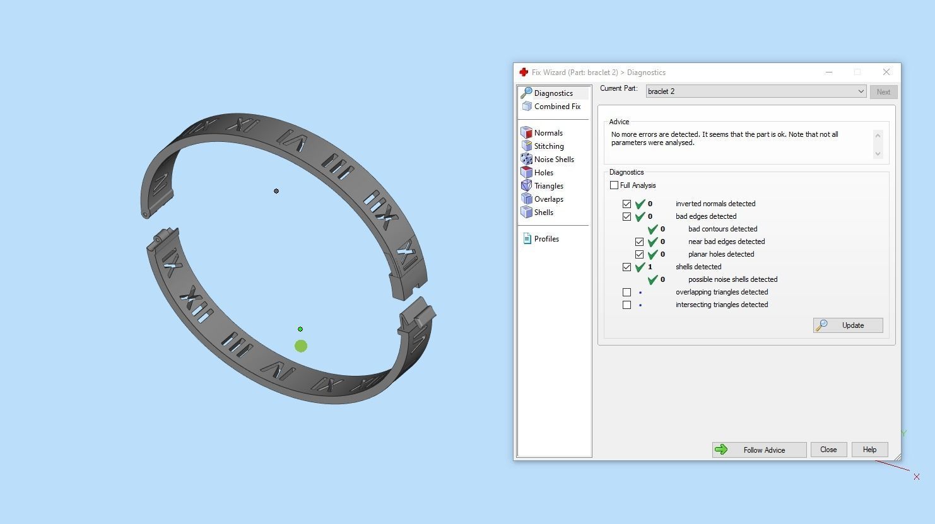Click the 'possible noise shells detected' text
The height and width of the screenshot is (524, 935).
click(732, 279)
